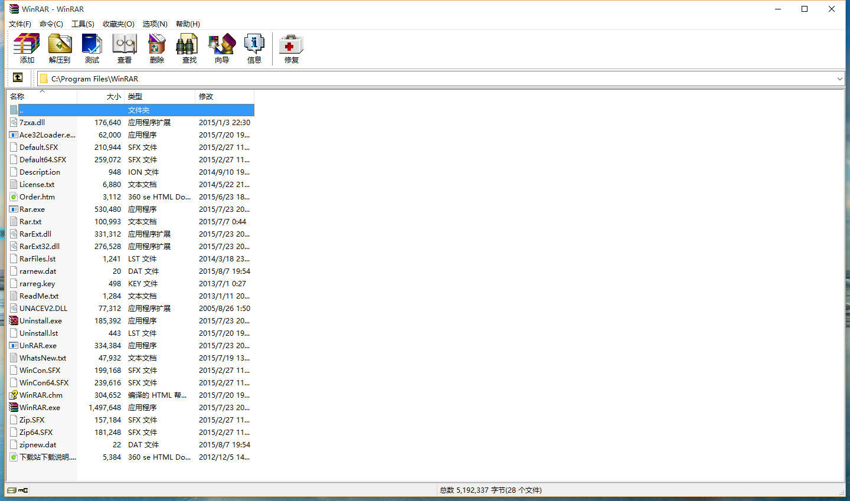Click status text 总数 5,192,337 字节(28 个文件)
The image size is (850, 501).
pos(491,490)
